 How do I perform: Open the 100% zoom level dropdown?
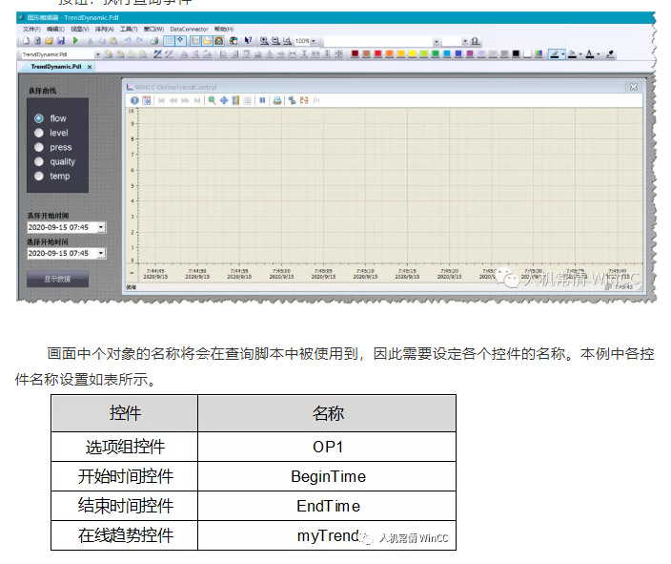tap(314, 41)
